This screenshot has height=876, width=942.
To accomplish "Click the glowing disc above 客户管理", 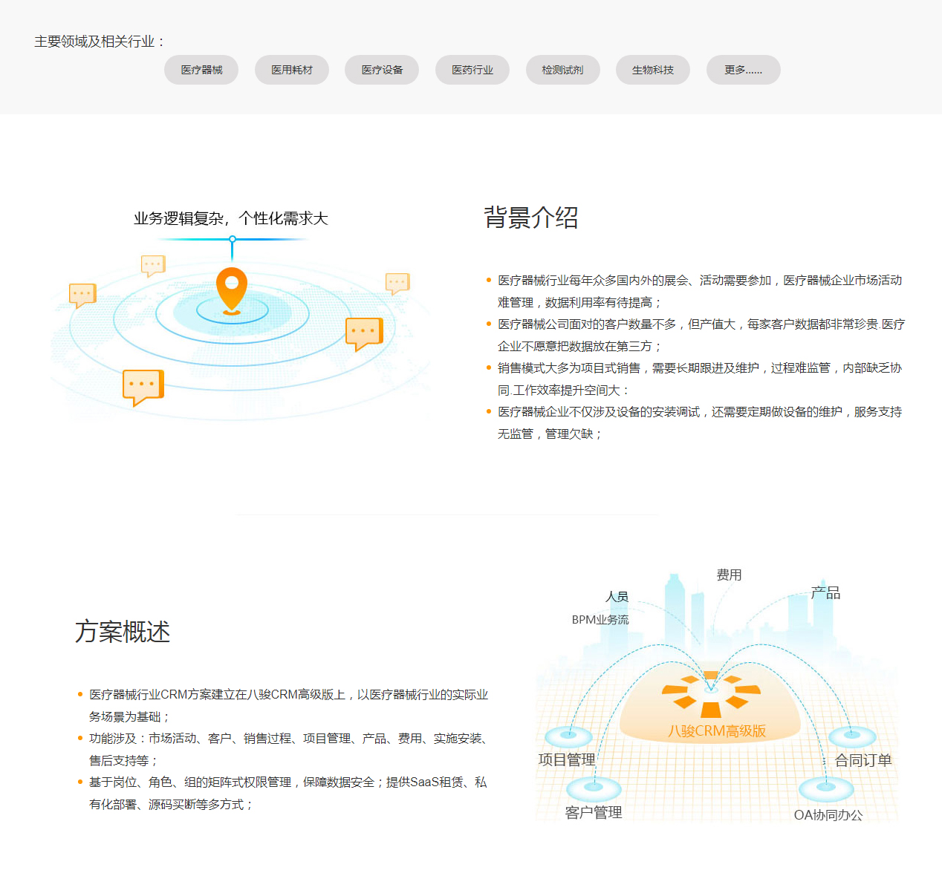I will (x=594, y=788).
